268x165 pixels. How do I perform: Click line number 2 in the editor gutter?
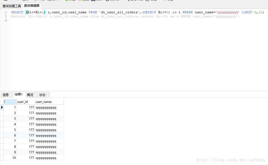tap(6, 16)
